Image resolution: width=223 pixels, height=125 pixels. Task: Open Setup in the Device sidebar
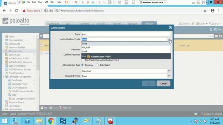pos(11,36)
